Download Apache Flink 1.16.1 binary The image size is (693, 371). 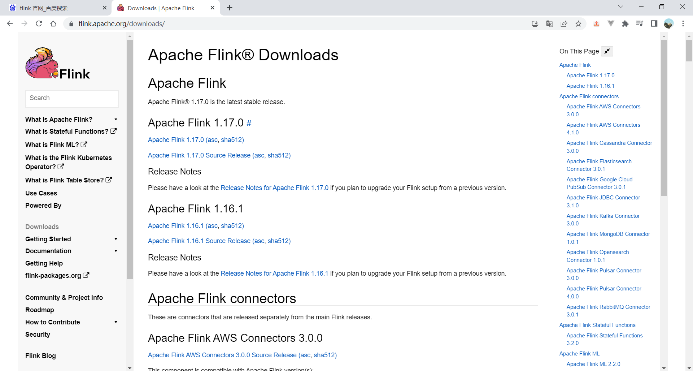point(176,226)
